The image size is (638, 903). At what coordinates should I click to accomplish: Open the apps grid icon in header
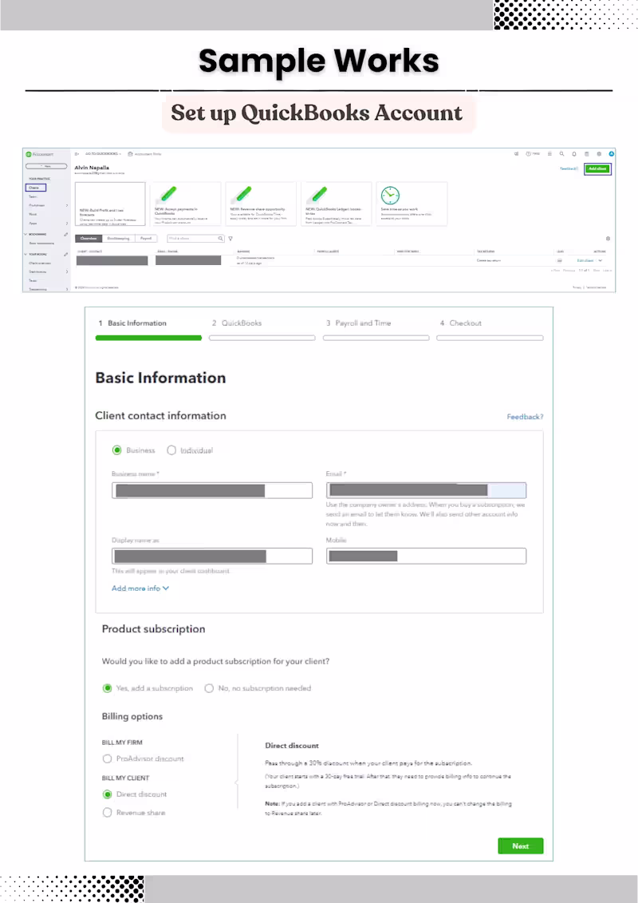pos(549,154)
